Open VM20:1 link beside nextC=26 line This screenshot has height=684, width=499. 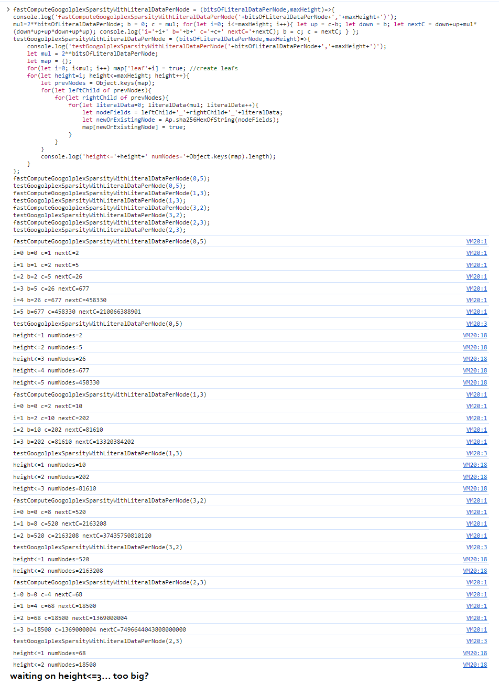coord(476,276)
